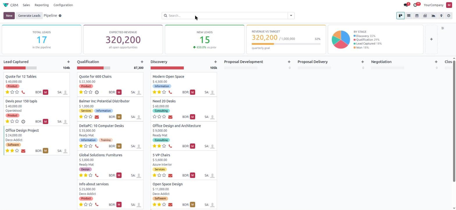Open the conversations messages icon
This screenshot has width=456, height=210.
[406, 5]
